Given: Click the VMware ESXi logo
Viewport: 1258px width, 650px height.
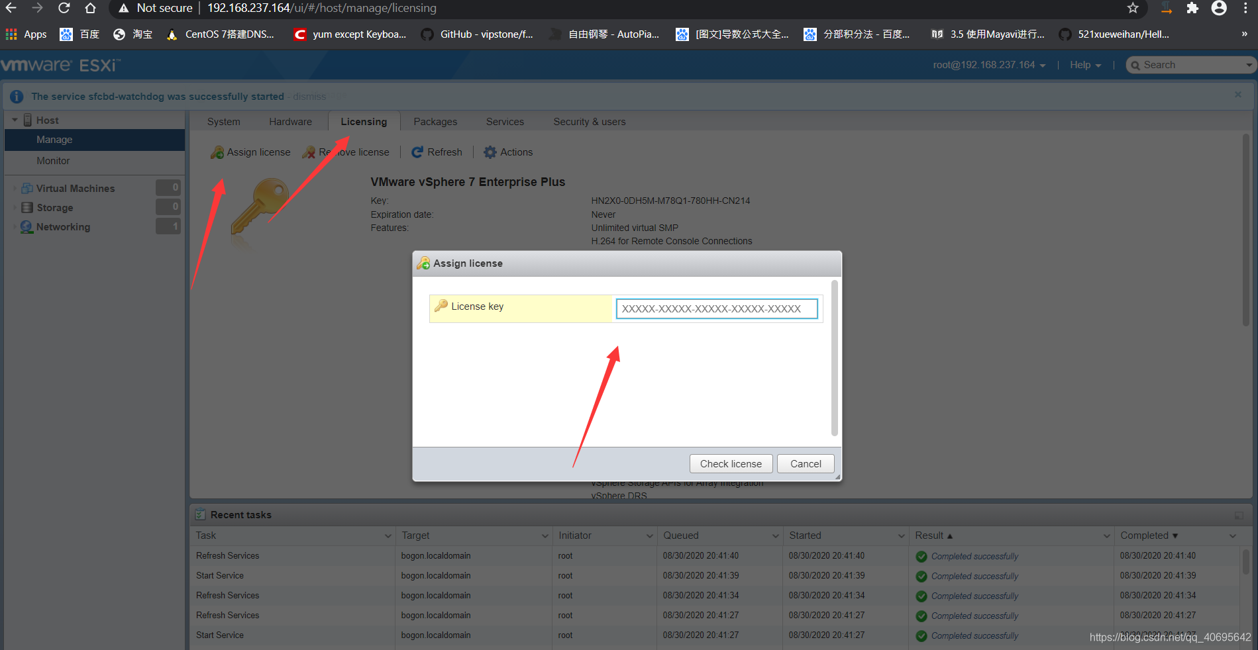Looking at the screenshot, I should click(60, 65).
